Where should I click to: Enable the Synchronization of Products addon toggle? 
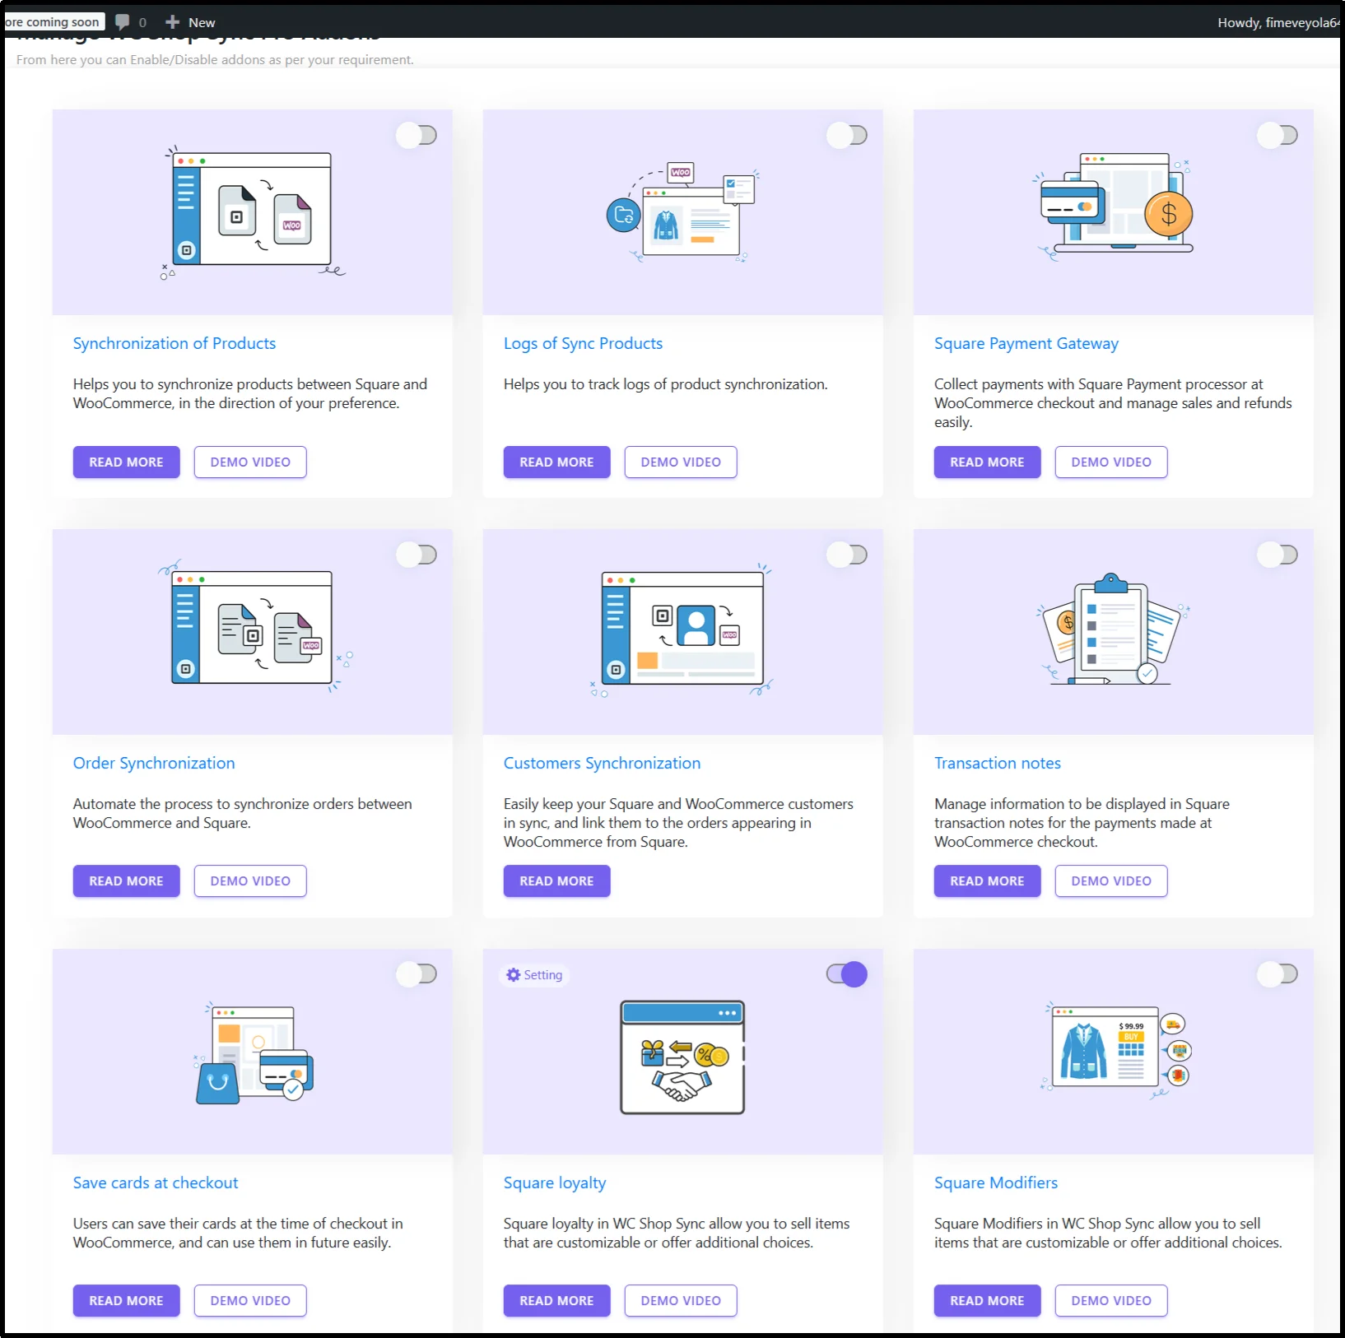pyautogui.click(x=417, y=135)
